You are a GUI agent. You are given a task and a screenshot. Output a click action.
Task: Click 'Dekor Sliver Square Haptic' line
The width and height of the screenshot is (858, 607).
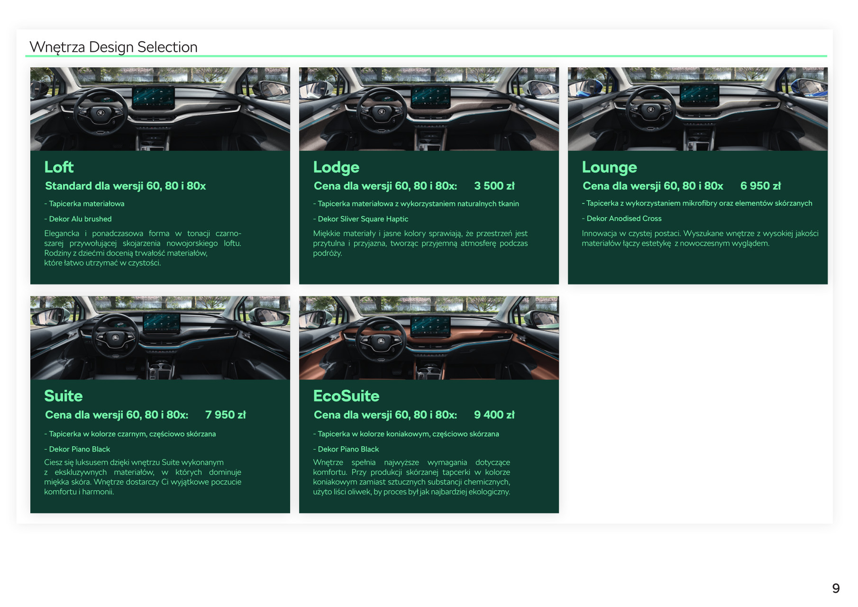[360, 219]
